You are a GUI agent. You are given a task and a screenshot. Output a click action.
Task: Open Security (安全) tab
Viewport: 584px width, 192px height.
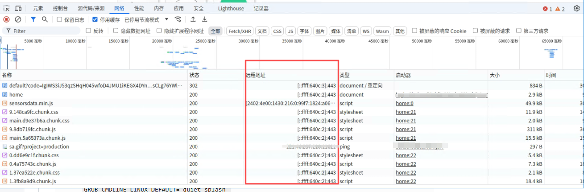point(199,8)
